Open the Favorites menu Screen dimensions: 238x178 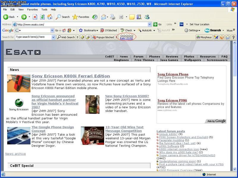(x=32, y=9)
